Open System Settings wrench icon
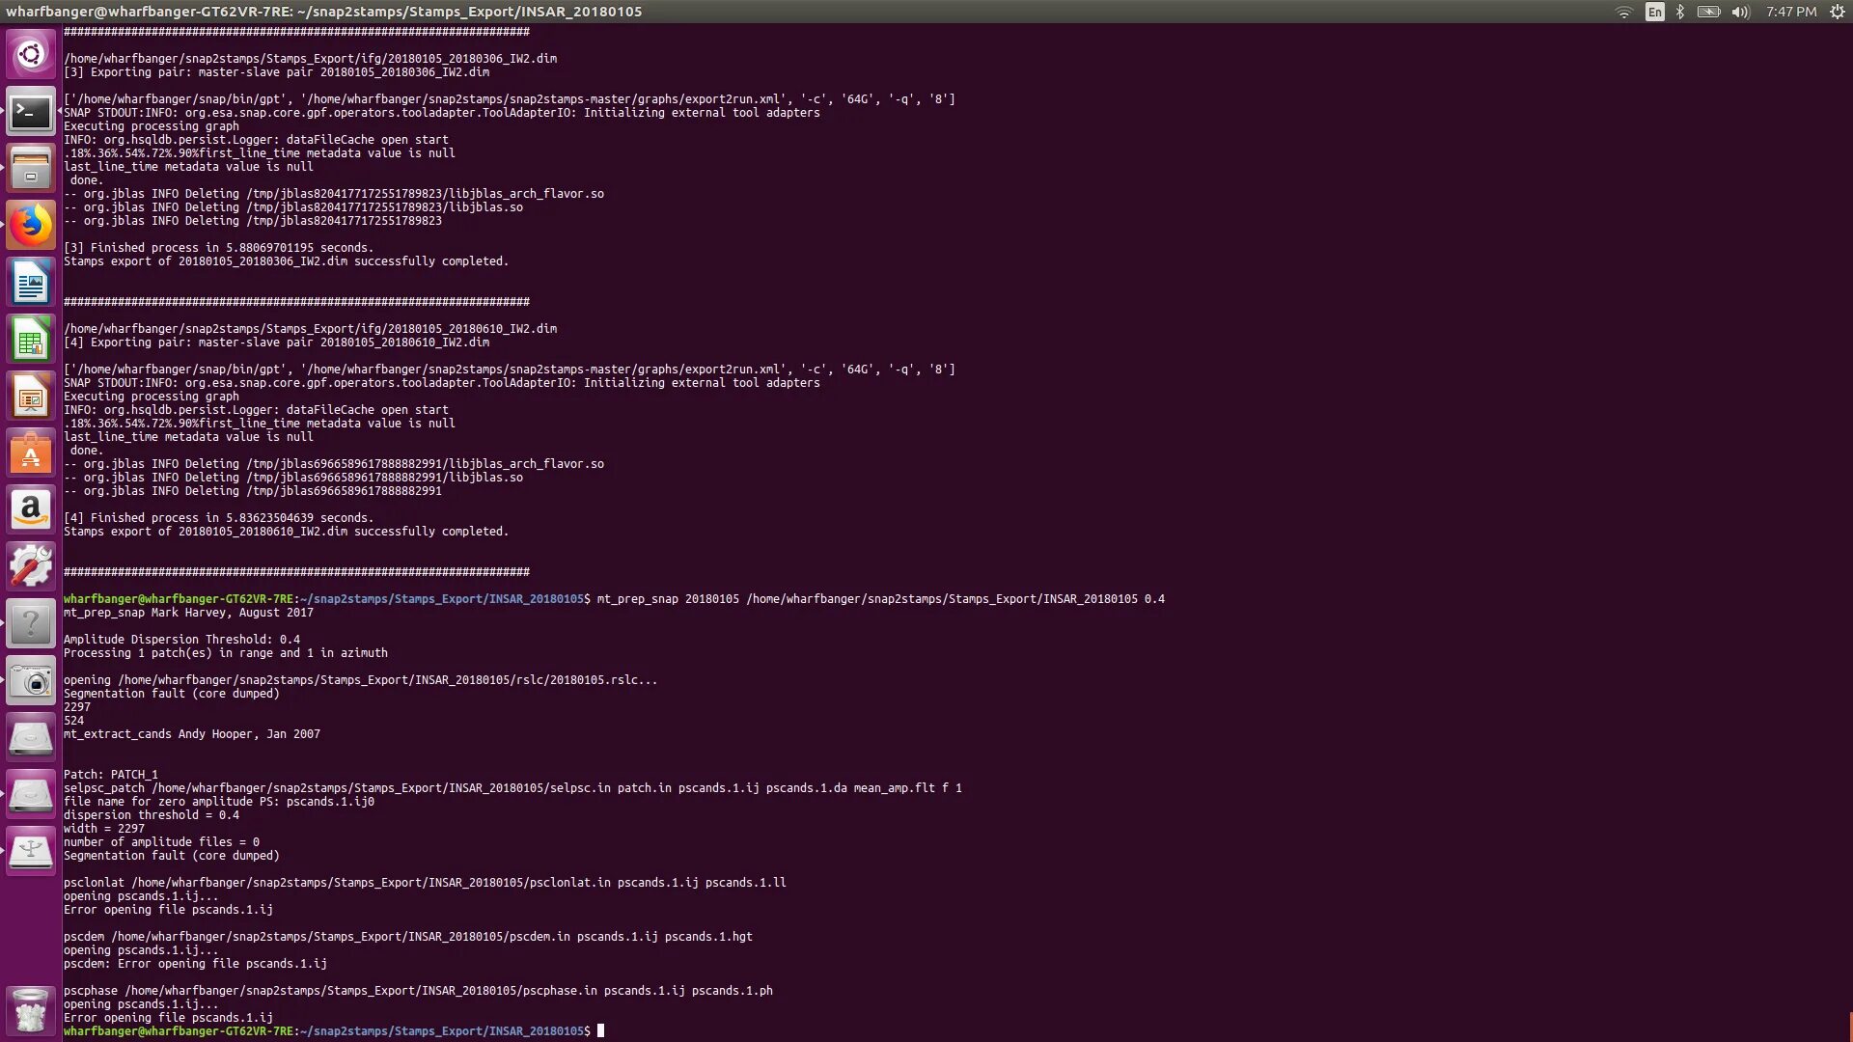1853x1042 pixels. click(31, 567)
